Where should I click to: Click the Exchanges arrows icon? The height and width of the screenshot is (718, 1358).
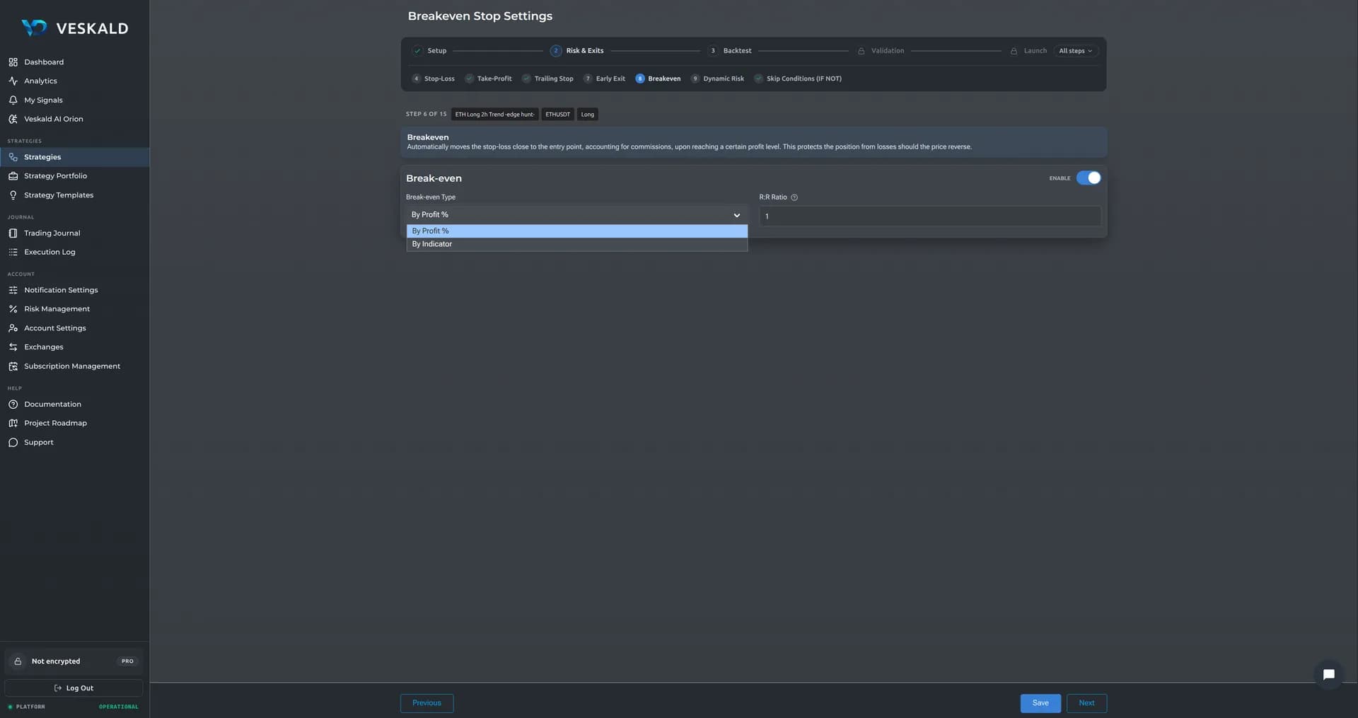[x=13, y=347]
